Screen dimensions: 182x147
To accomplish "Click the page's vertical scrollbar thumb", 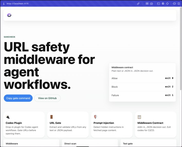I will click(181, 48).
